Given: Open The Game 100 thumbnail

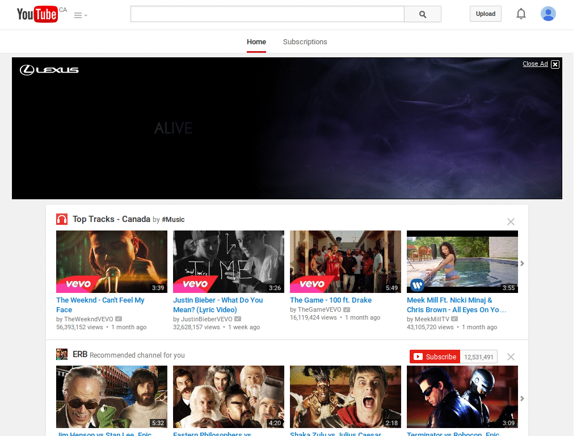Looking at the screenshot, I should pyautogui.click(x=346, y=262).
